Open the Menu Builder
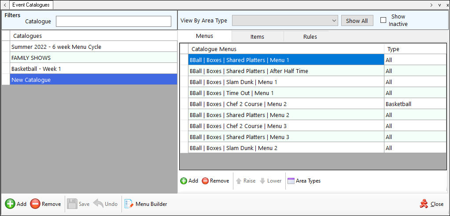 [x=129, y=204]
